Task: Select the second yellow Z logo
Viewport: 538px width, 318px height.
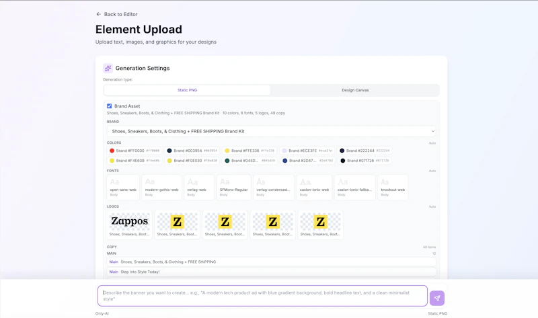Action: click(225, 225)
